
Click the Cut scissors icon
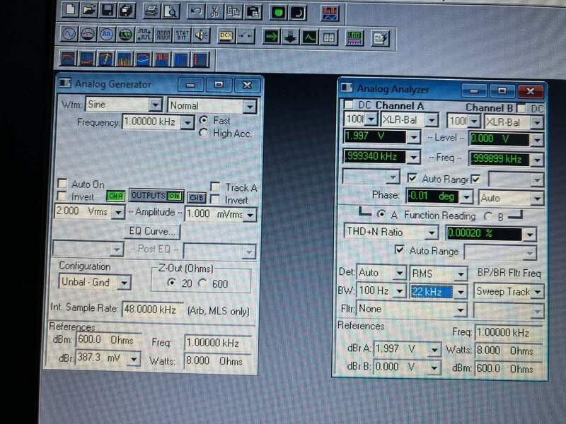215,11
